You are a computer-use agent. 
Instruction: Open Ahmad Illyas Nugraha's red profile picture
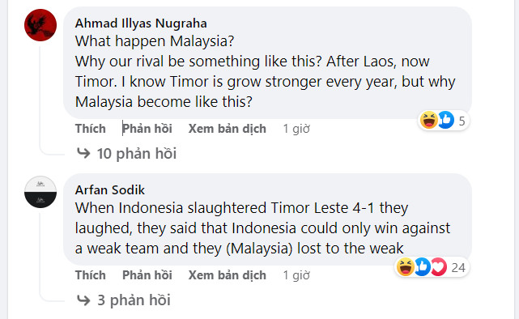click(40, 25)
